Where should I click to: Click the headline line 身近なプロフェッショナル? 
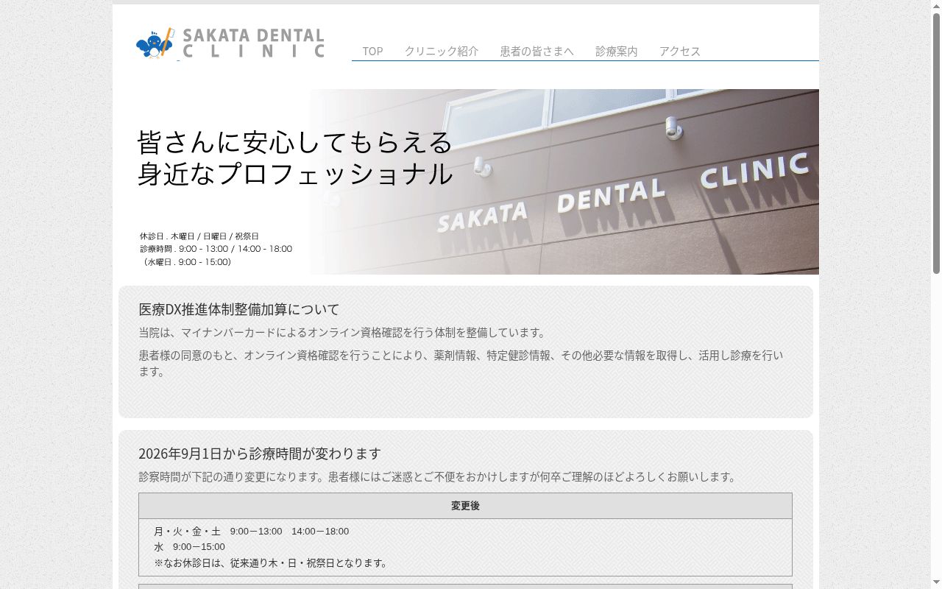click(295, 174)
